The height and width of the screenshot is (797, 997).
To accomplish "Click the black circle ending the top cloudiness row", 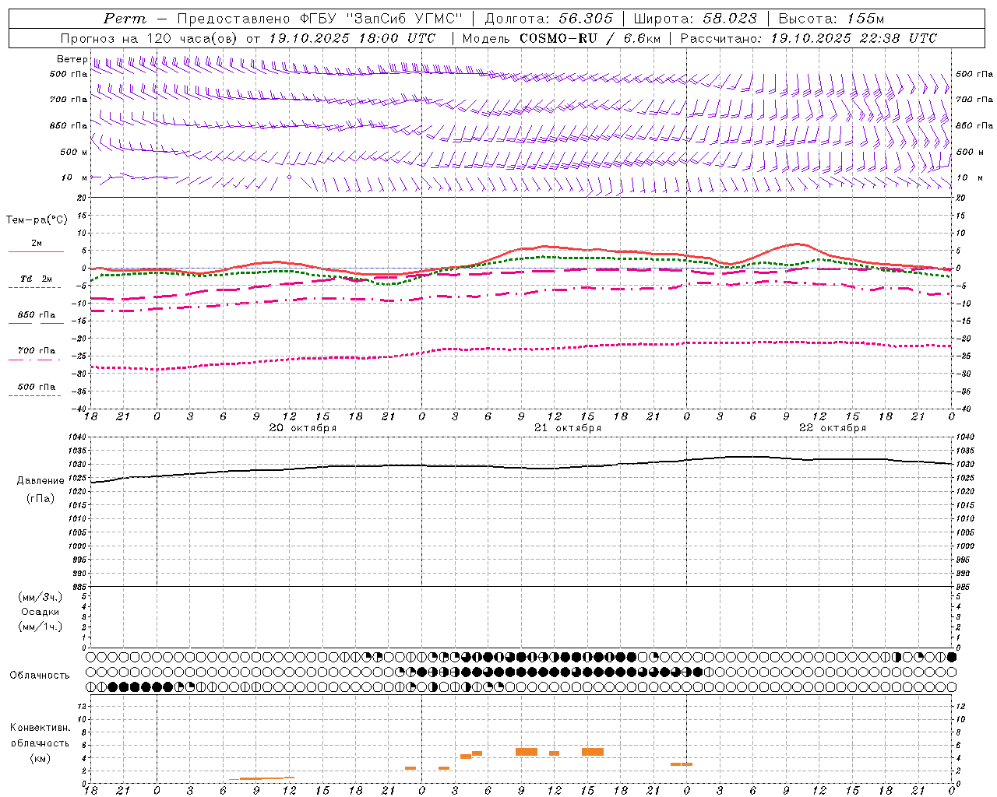I will 951,657.
